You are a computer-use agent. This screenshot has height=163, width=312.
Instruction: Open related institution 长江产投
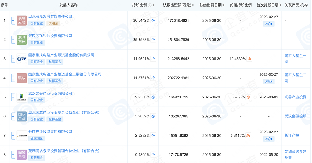292,136
